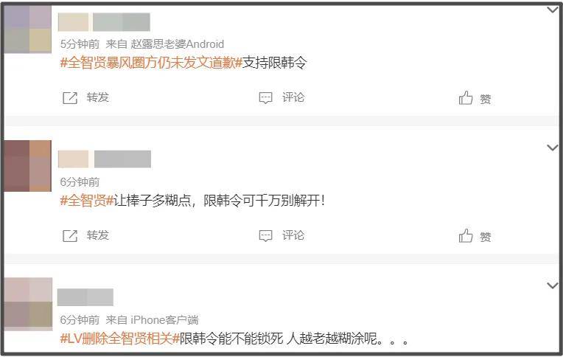Open hashtag #全智贤暴风圈方仍未发文道歉#
Screen dimensions: 563x357
pyautogui.click(x=152, y=63)
